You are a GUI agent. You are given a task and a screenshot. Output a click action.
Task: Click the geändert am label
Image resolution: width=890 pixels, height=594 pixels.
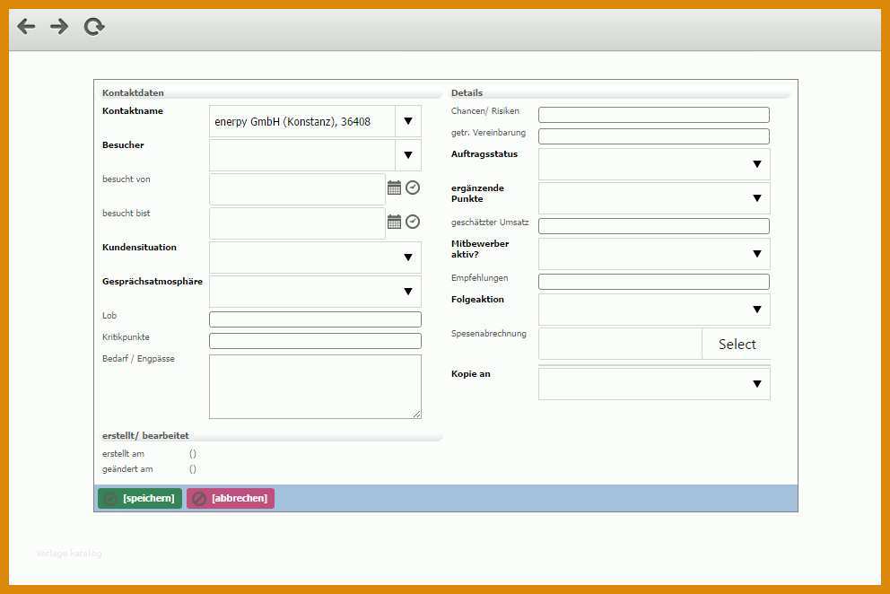tap(127, 469)
